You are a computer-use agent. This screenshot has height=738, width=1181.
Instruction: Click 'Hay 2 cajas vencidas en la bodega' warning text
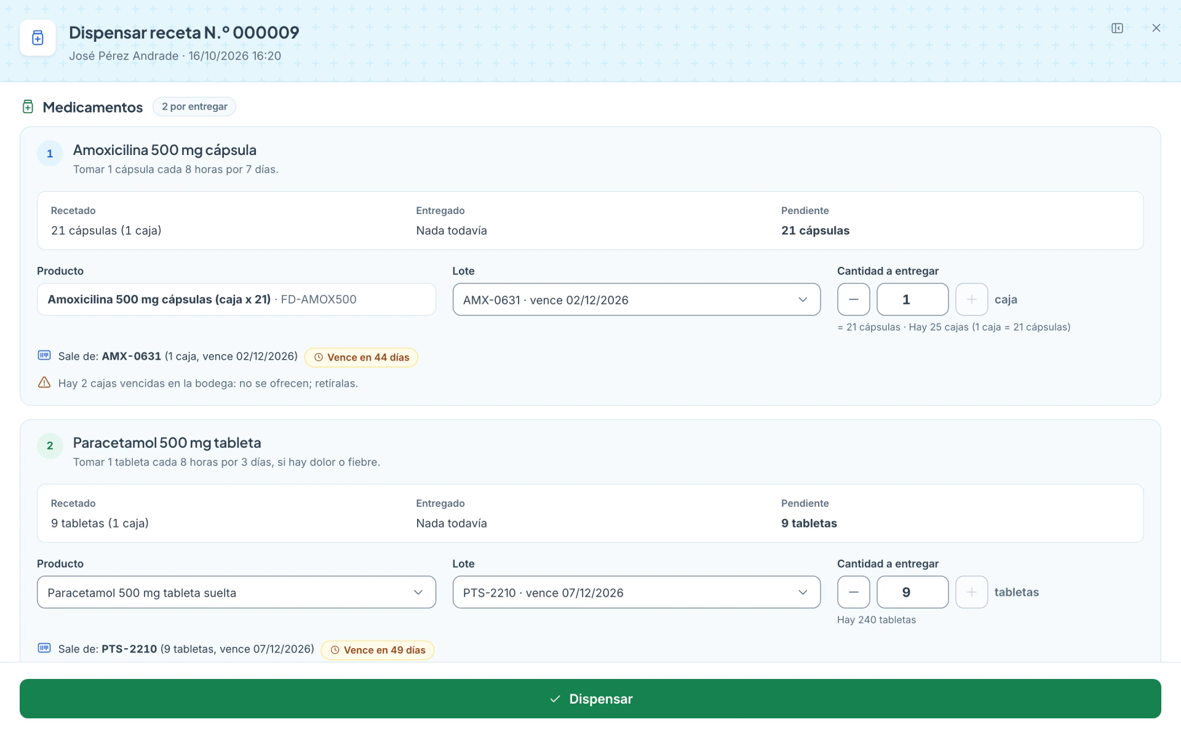[x=208, y=383]
